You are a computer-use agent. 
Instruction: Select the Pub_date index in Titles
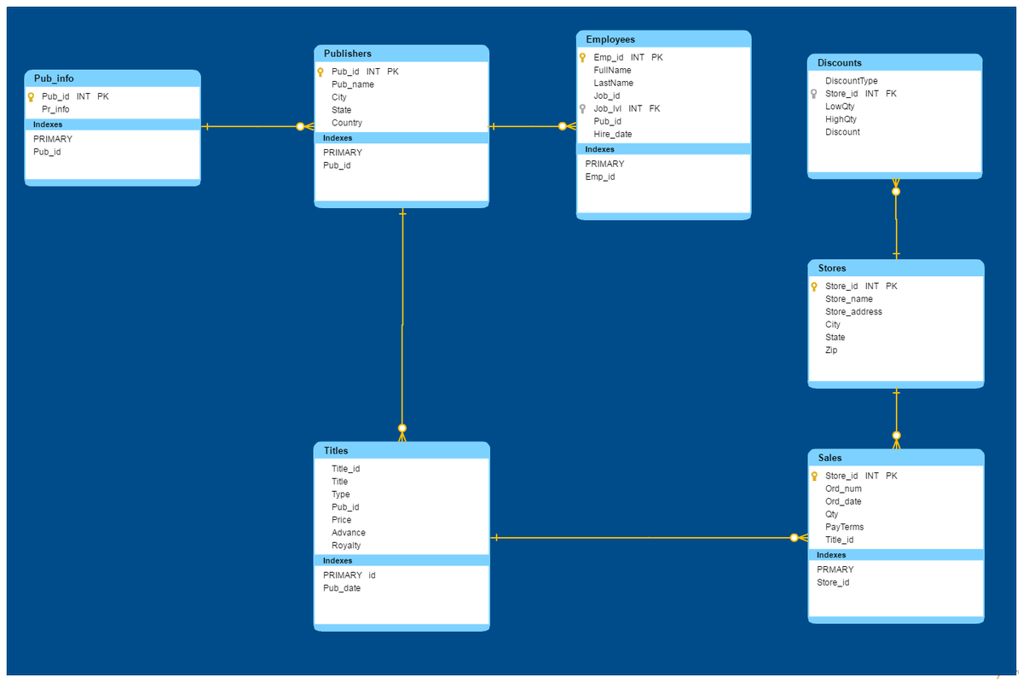tap(342, 588)
